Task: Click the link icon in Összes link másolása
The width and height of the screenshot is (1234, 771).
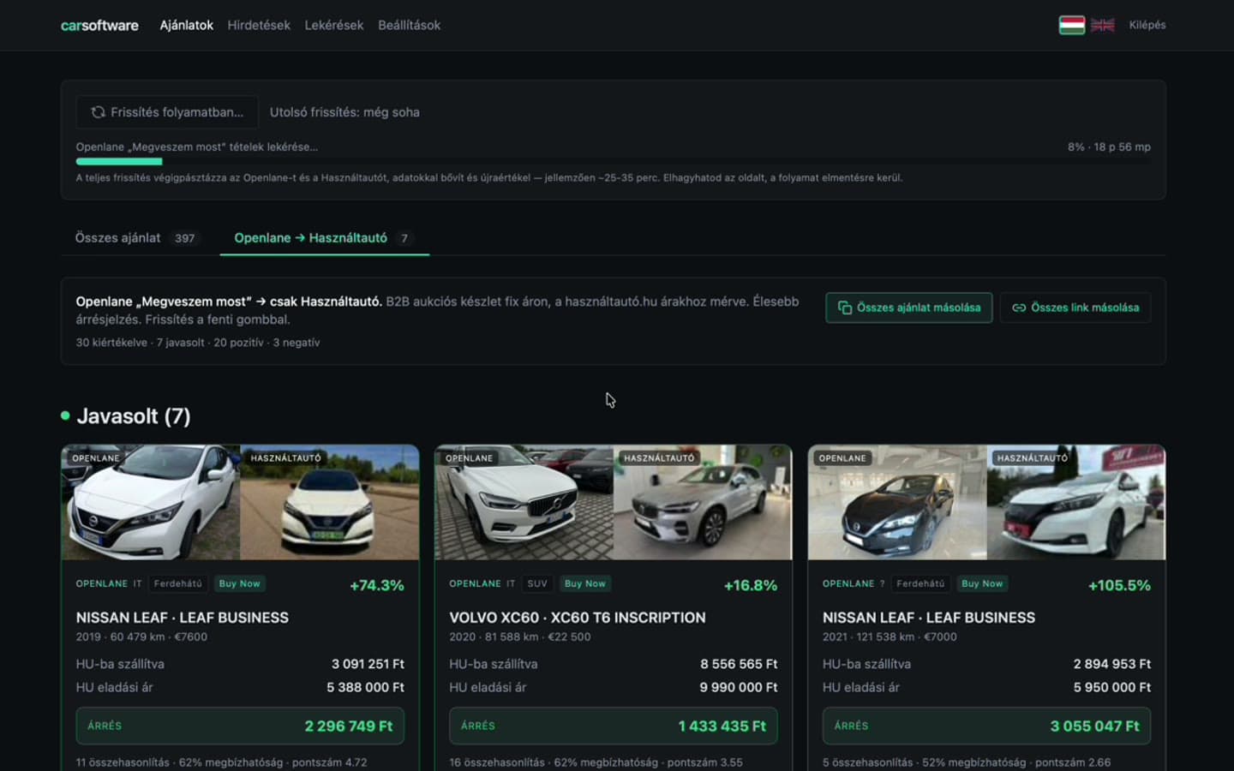Action: point(1019,308)
